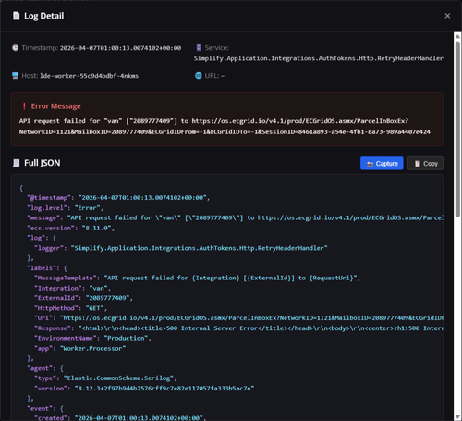
Task: Click the globe icon next to URL
Action: (x=199, y=76)
